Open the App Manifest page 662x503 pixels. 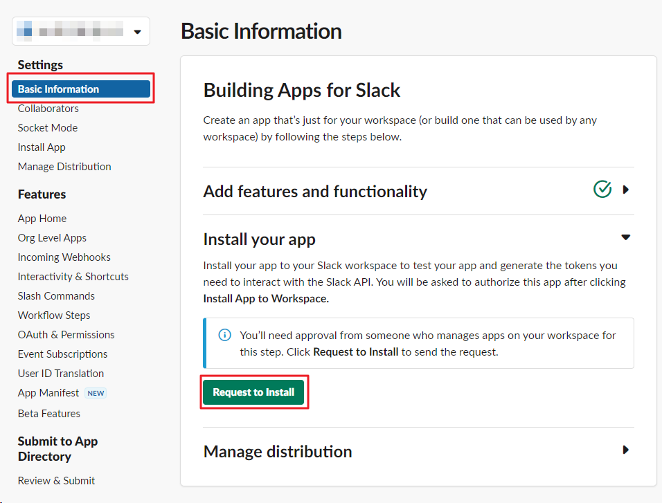(x=48, y=393)
